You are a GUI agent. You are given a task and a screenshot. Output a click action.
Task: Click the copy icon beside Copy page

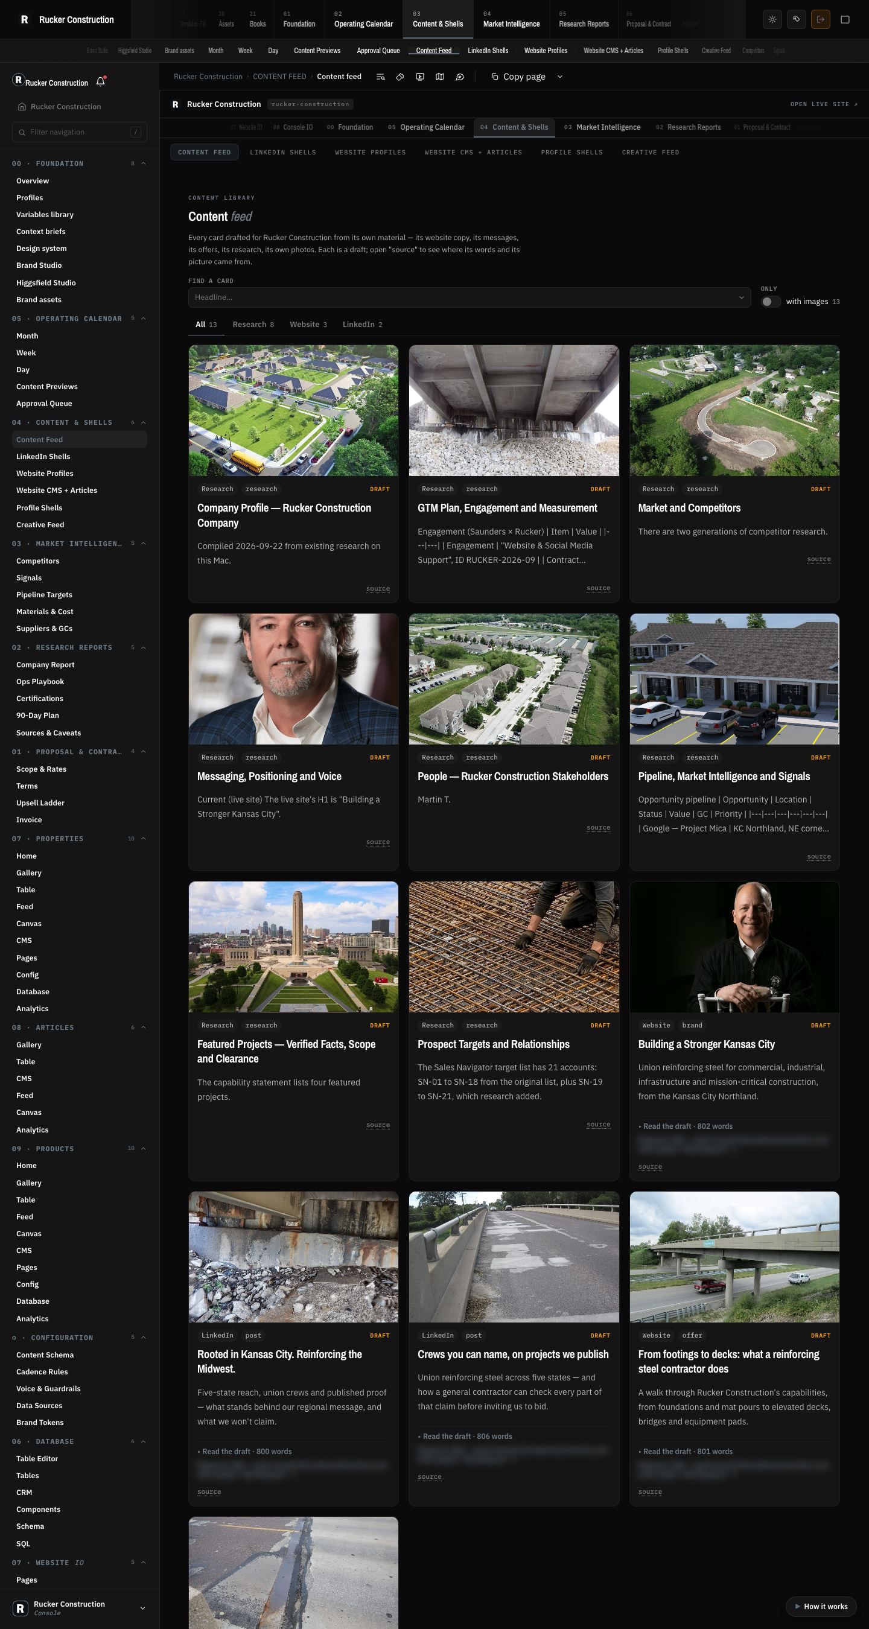495,77
